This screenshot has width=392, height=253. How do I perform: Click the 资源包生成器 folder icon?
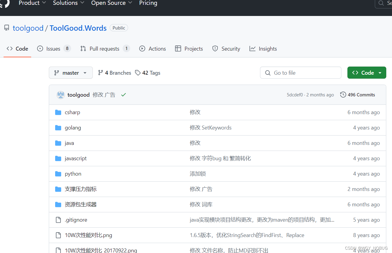58,205
